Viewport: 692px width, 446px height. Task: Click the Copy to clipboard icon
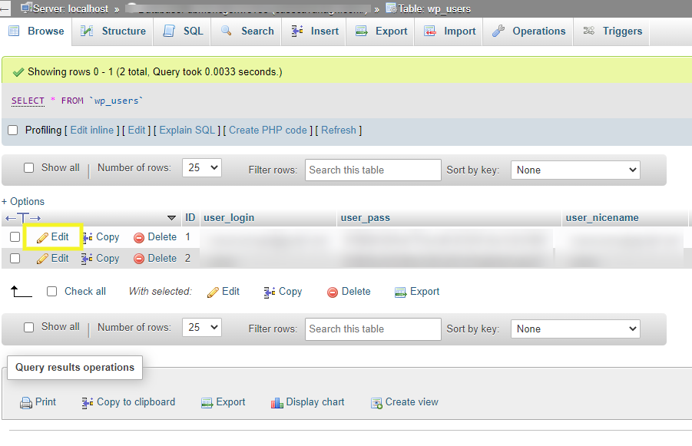coord(87,403)
